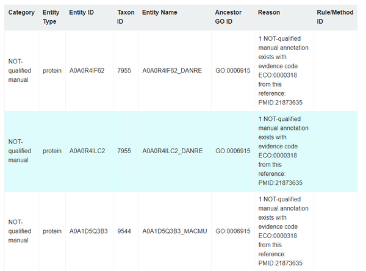This screenshot has height=271, width=366.
Task: Select the Rule/Method ID column header
Action: (x=335, y=16)
